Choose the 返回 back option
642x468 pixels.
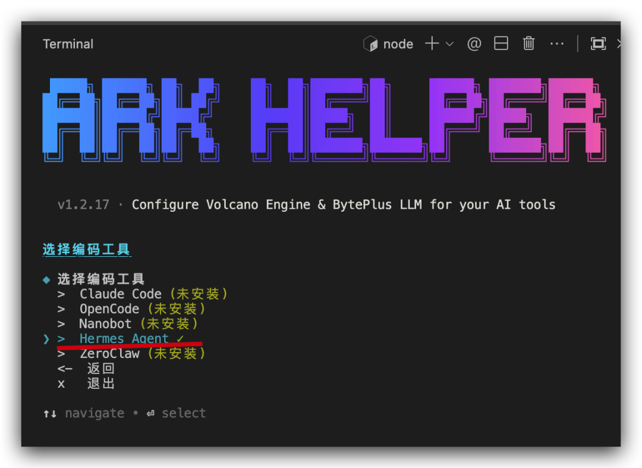pyautogui.click(x=86, y=369)
